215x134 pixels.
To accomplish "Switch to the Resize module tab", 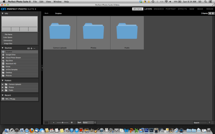I will tap(210, 9).
